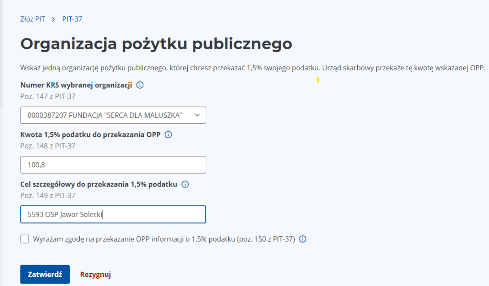
Task: Open info tooltip for Numer KRS wybranej organizacji
Action: [140, 85]
